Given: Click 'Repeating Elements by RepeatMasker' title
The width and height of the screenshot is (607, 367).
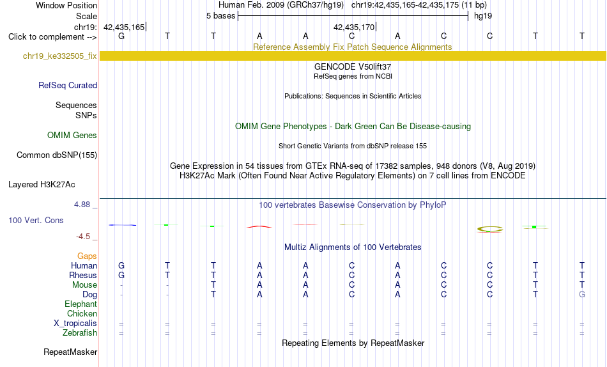Looking at the screenshot, I should [x=353, y=343].
